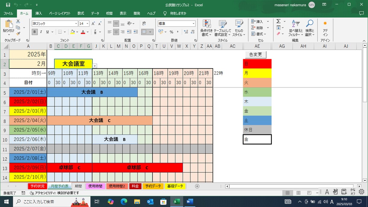Open the 標準 number format dropdown
Image resolution: width=368 pixels, height=207 pixels.
(193, 24)
